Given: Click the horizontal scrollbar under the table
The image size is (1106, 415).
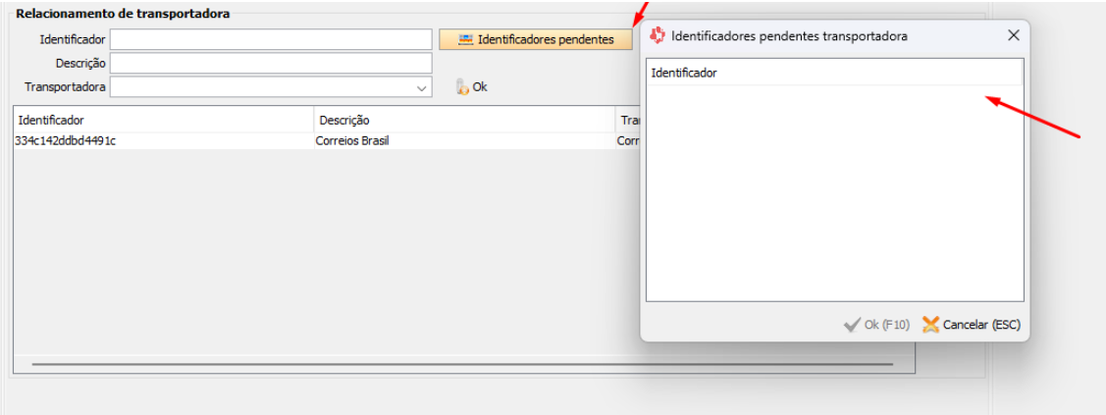Looking at the screenshot, I should click(x=461, y=364).
